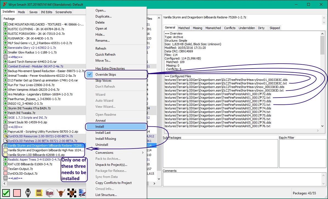Click status icon of Combat Evolved package
The image size is (328, 199).
[5, 66]
